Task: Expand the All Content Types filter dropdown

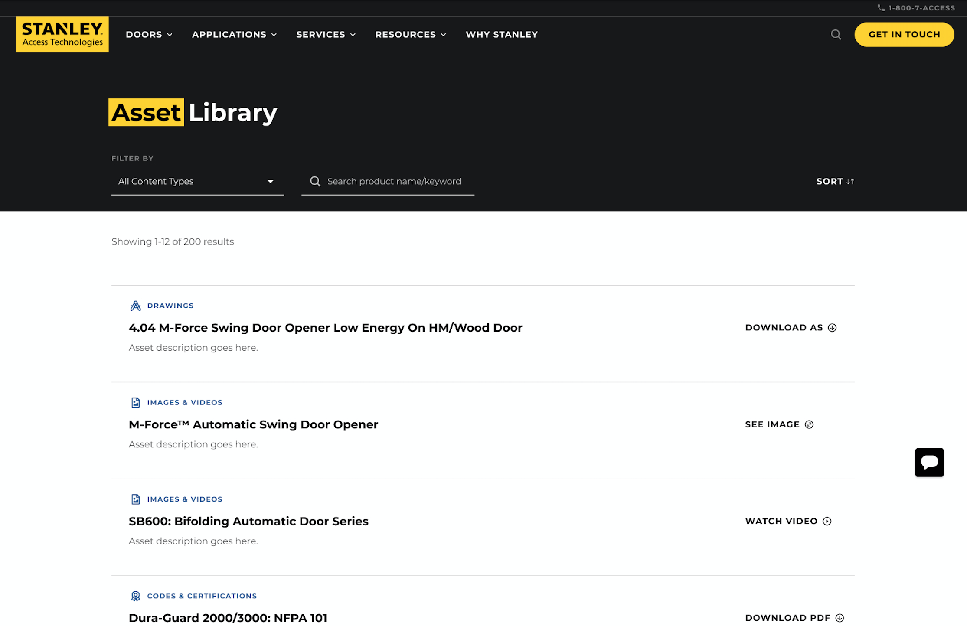Action: [x=197, y=181]
